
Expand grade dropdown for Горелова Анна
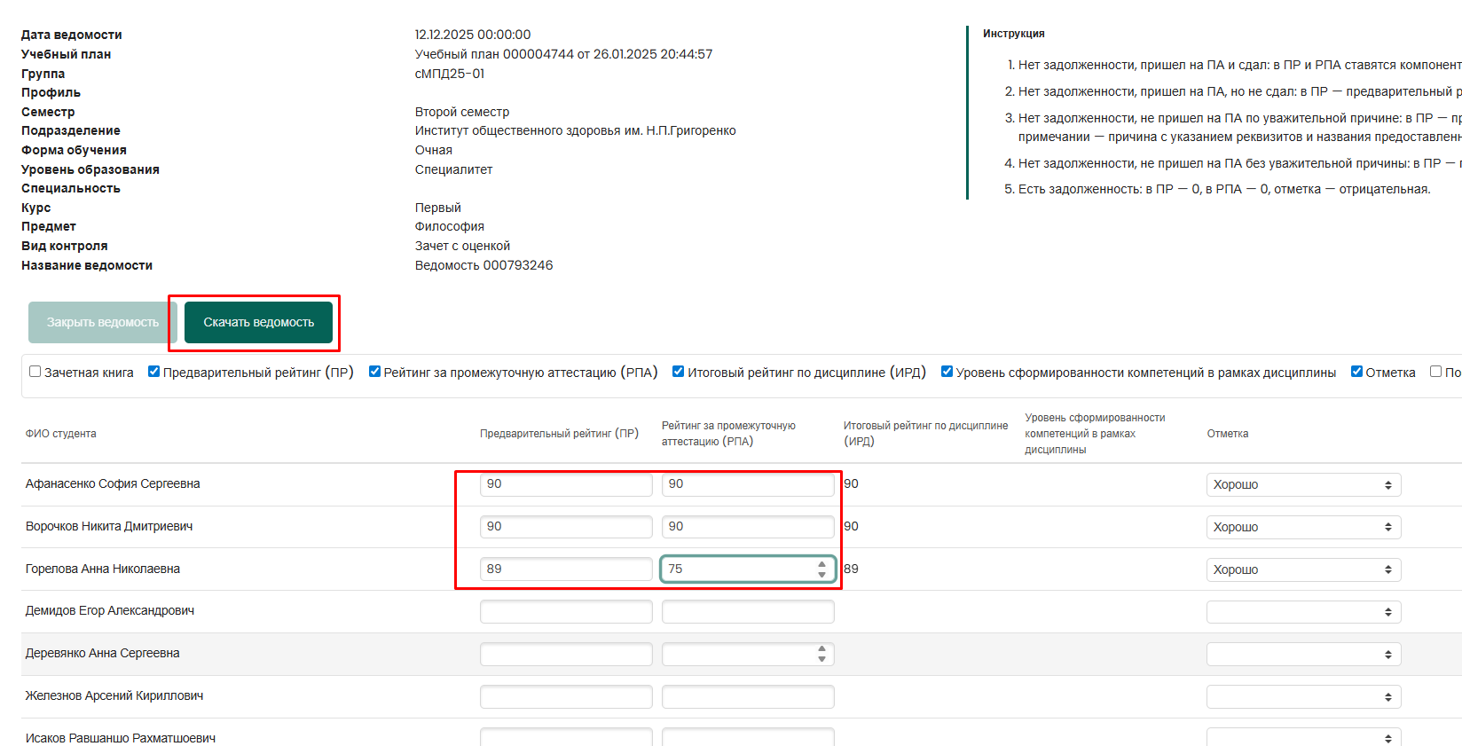click(x=1302, y=569)
